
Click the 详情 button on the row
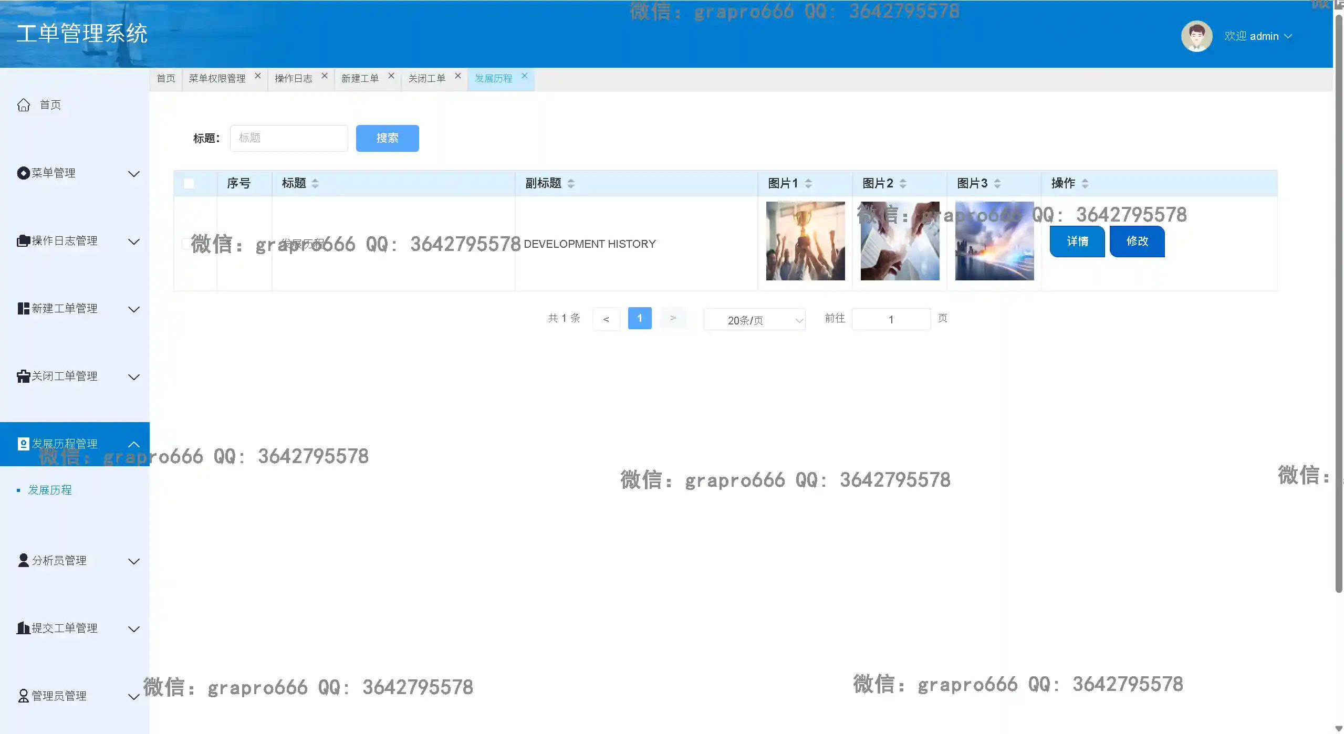pyautogui.click(x=1077, y=241)
